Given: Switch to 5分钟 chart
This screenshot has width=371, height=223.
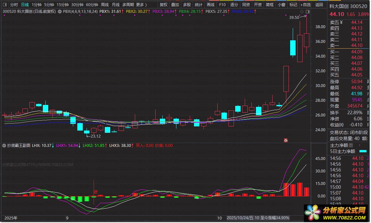Looking at the screenshot, I should [49, 4].
